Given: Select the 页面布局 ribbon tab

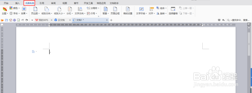Looking at the screenshot, I should coord(29,3).
